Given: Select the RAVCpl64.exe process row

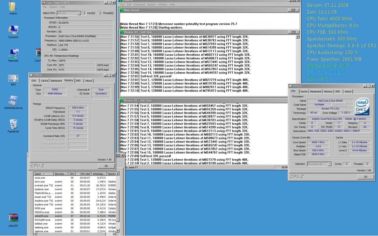Looking at the screenshot, I should pos(75,220).
